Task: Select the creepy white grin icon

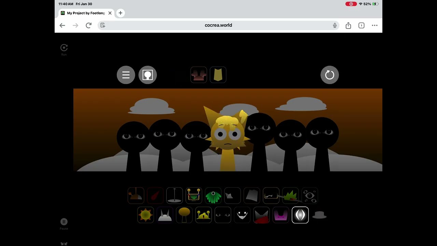Action: click(x=242, y=215)
